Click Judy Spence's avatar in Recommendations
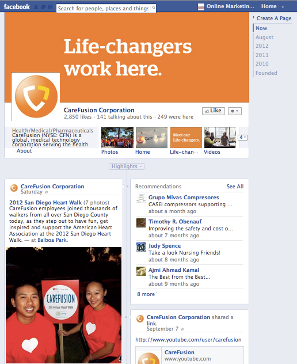The image size is (297, 364). [x=141, y=247]
